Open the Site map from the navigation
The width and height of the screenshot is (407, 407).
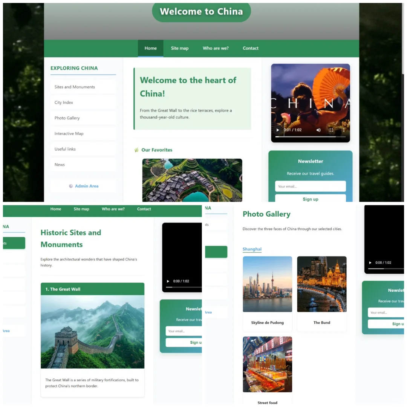click(179, 48)
